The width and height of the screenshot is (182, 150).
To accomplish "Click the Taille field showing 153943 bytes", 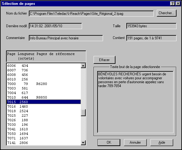I will [151, 26].
